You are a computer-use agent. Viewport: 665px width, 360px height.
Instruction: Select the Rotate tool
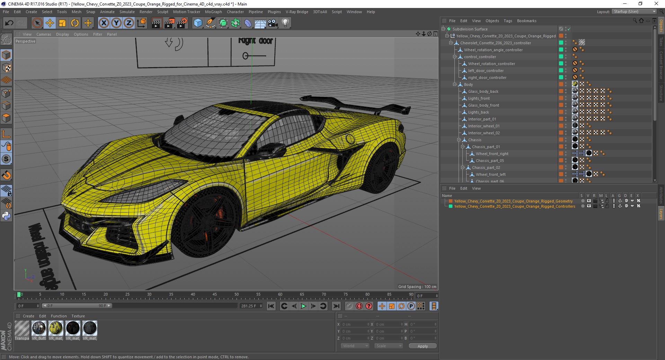pyautogui.click(x=75, y=23)
